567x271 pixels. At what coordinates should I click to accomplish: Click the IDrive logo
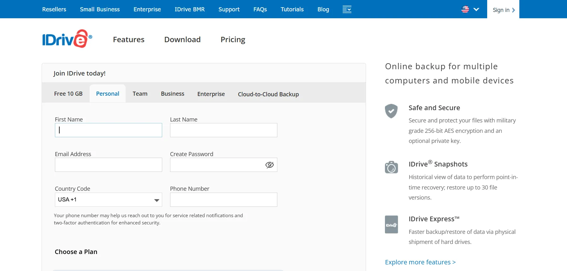point(67,39)
